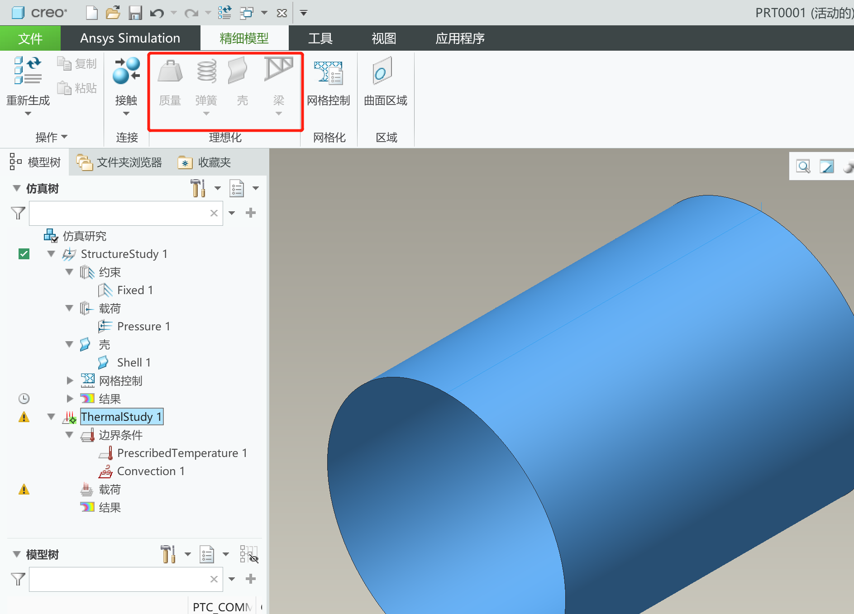Toggle the StructureStudy 1 active checkbox
854x614 pixels.
(24, 254)
